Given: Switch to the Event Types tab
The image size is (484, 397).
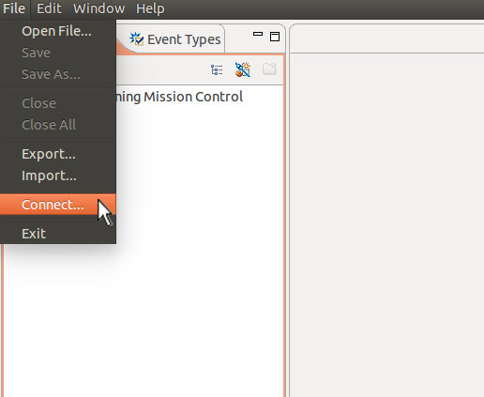Looking at the screenshot, I should [175, 39].
